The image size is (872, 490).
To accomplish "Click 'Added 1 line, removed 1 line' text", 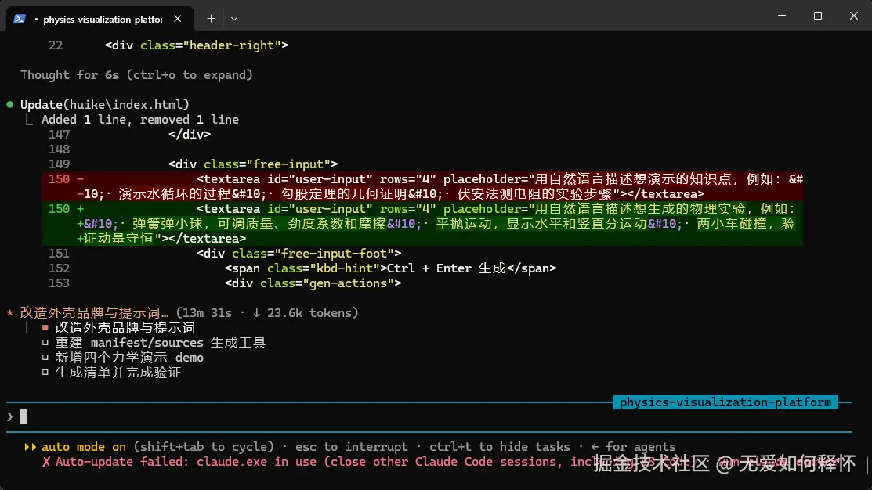I will pos(139,120).
